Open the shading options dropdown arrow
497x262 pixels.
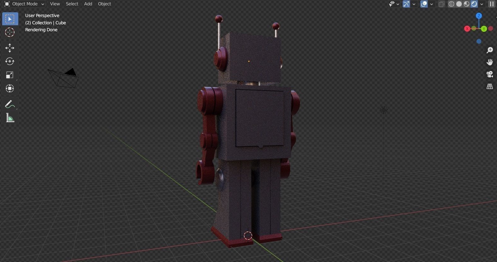click(x=482, y=4)
